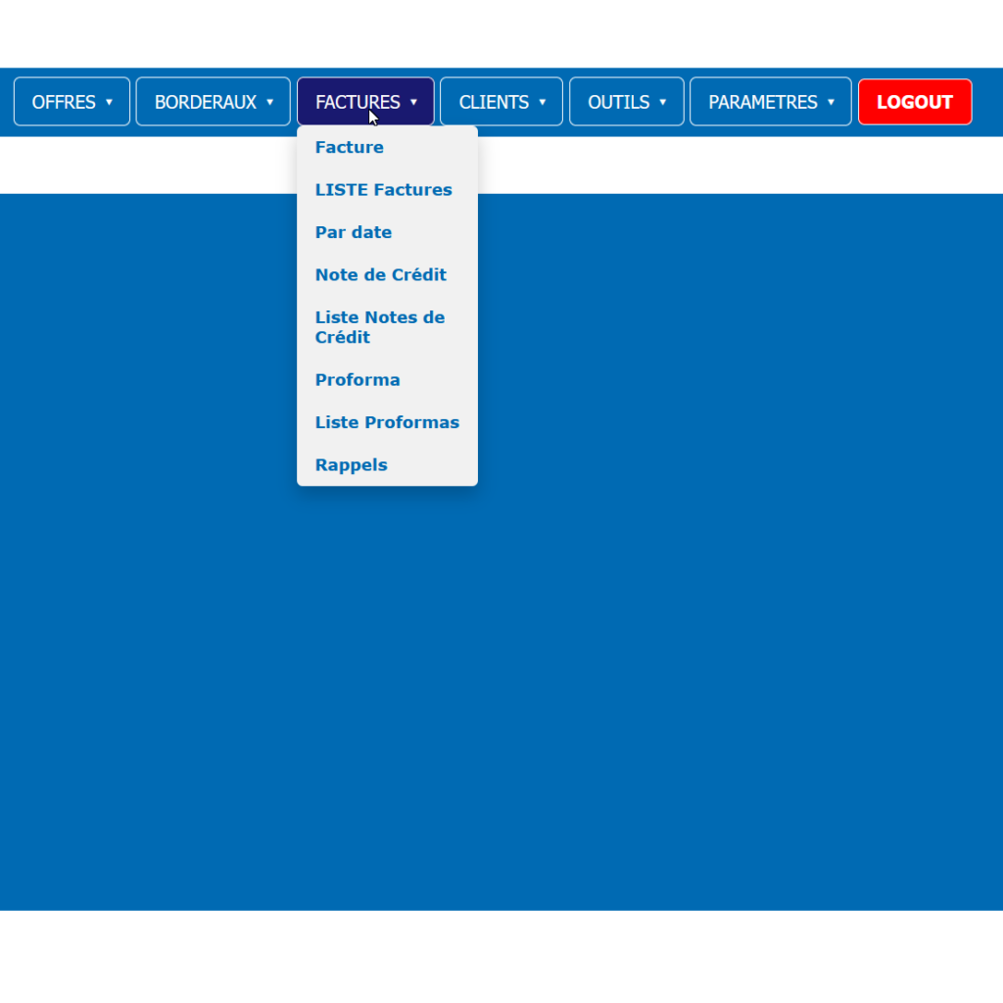Expand the OUTILS menu
This screenshot has width=1003, height=1003.
[619, 102]
